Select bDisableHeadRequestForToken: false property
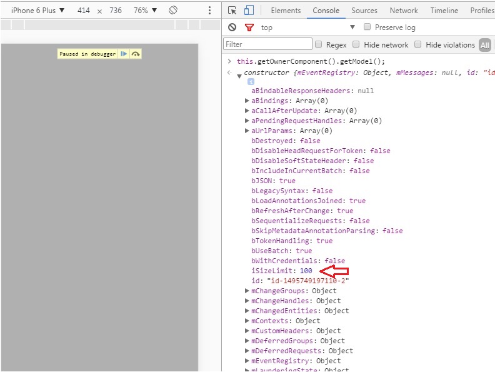The image size is (495, 372). pos(321,151)
